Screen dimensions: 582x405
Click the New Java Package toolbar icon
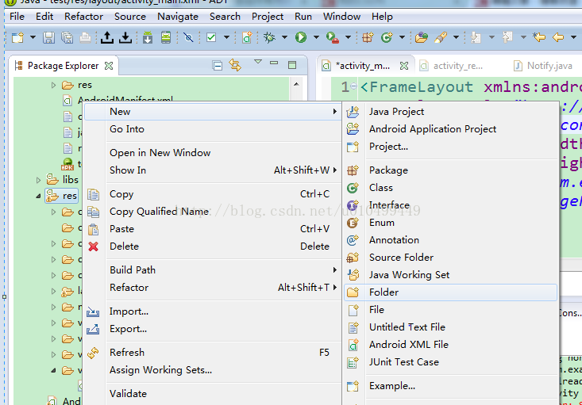[x=368, y=37]
